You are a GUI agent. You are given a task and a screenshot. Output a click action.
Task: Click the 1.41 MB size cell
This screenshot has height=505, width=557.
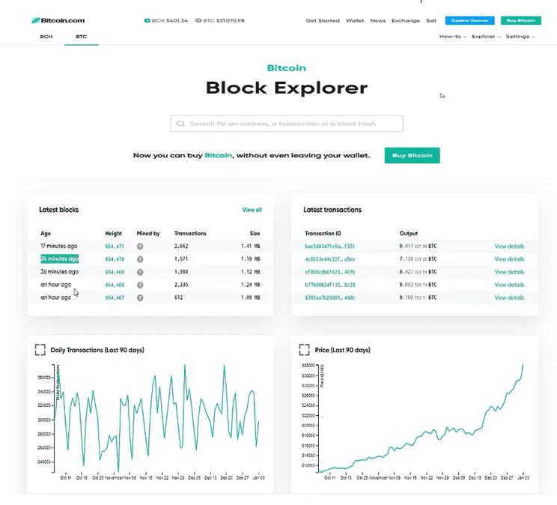251,246
